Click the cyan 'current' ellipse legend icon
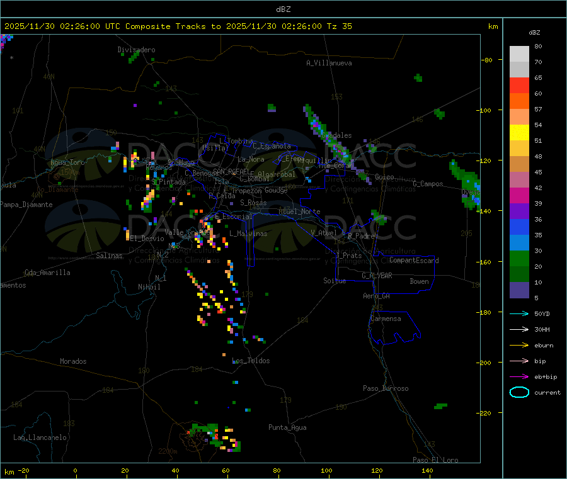567x479 pixels. pyautogui.click(x=519, y=392)
